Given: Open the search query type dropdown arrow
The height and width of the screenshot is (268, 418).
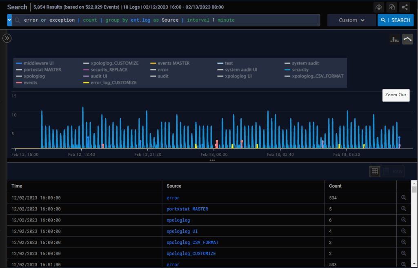Looking at the screenshot, I should tap(9, 20).
